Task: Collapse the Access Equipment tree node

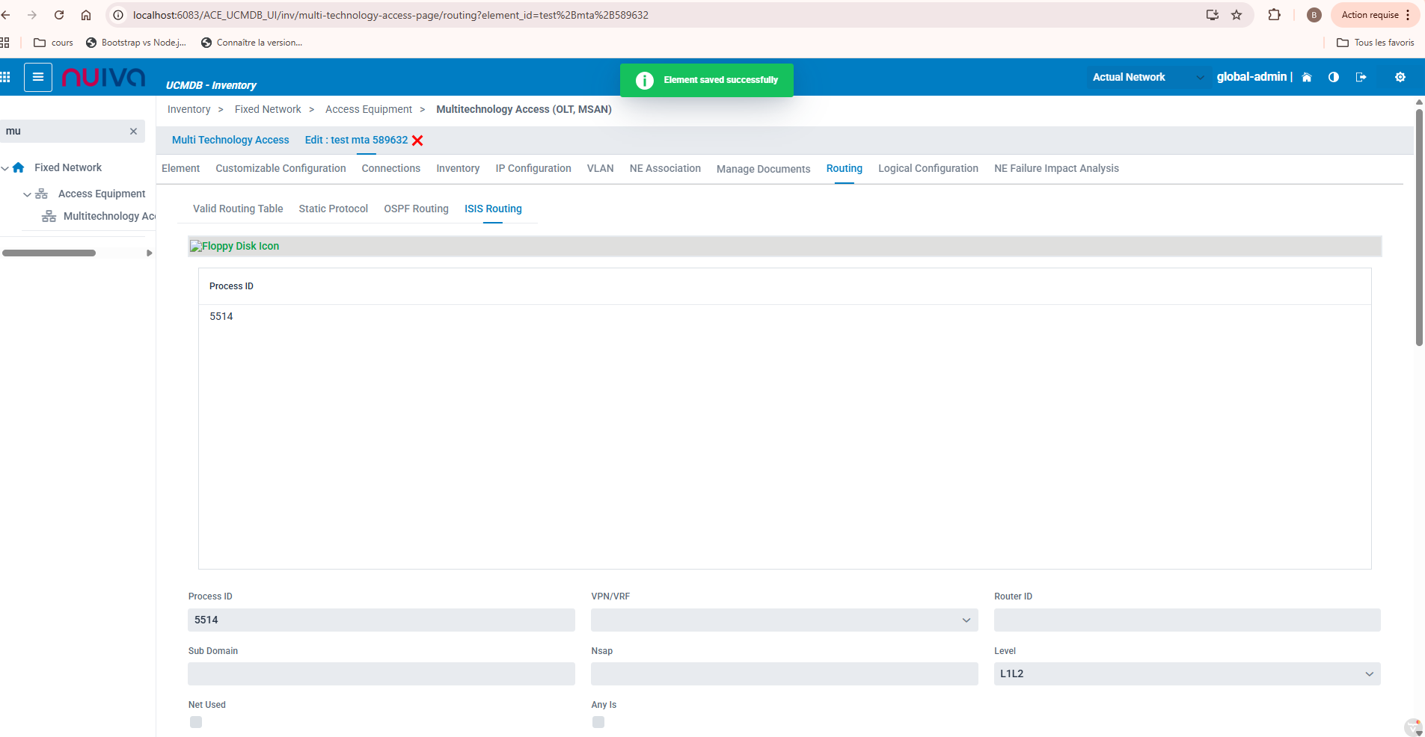Action: [x=27, y=194]
